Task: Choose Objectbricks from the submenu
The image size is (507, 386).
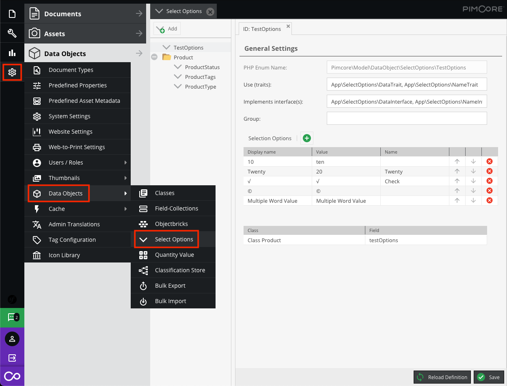Action: coord(173,224)
